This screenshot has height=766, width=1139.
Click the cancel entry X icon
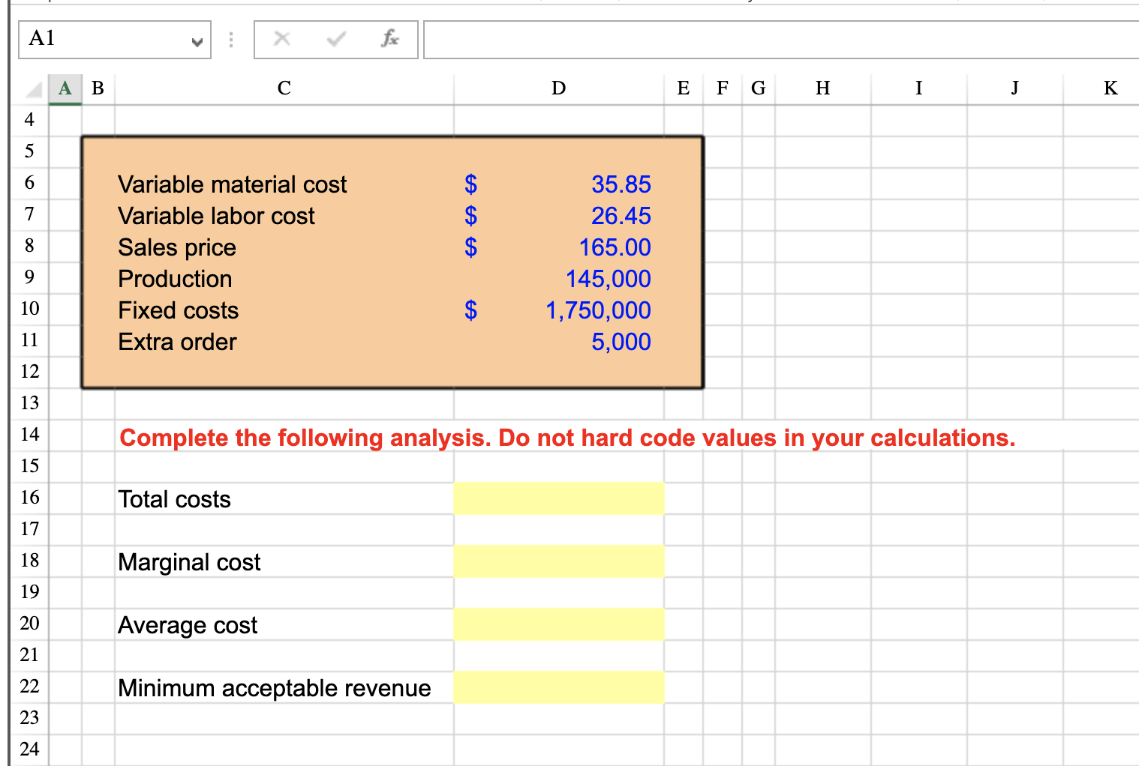coord(281,38)
